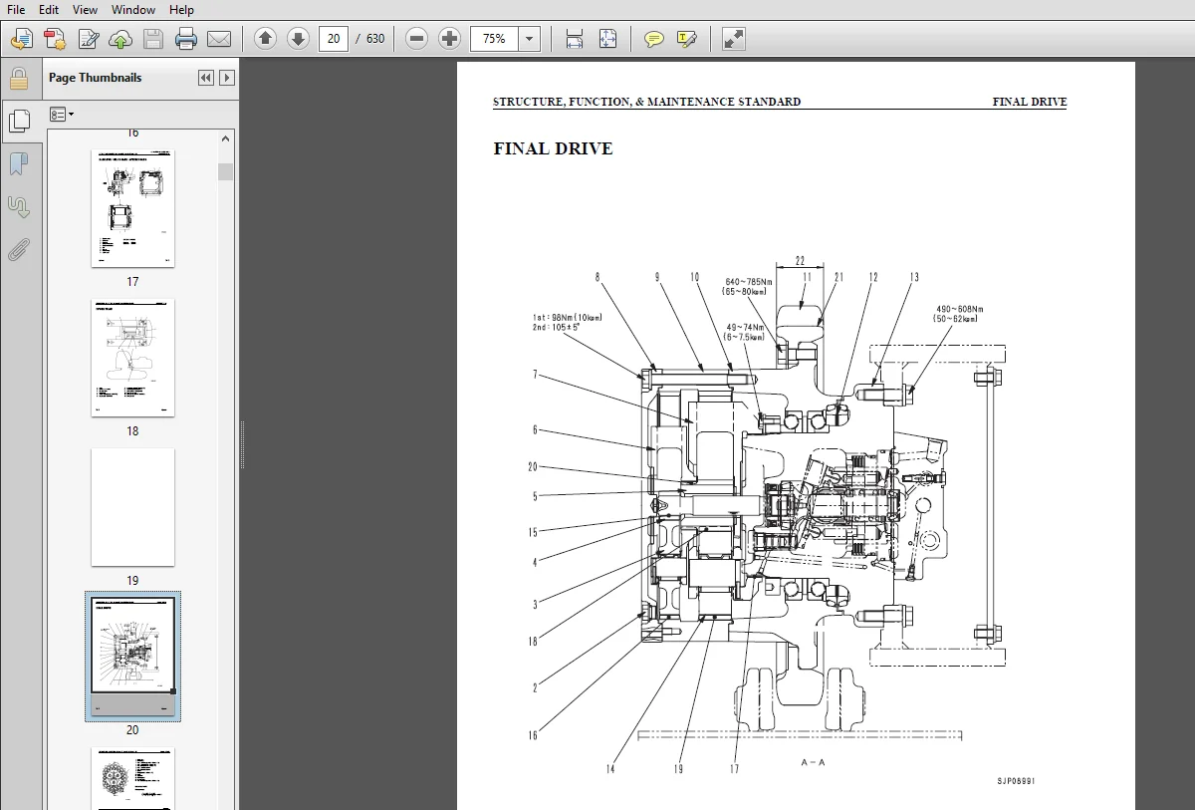Viewport: 1195px width, 810px height.
Task: Click the 'SJP08991' drawing code
Action: tap(1016, 782)
